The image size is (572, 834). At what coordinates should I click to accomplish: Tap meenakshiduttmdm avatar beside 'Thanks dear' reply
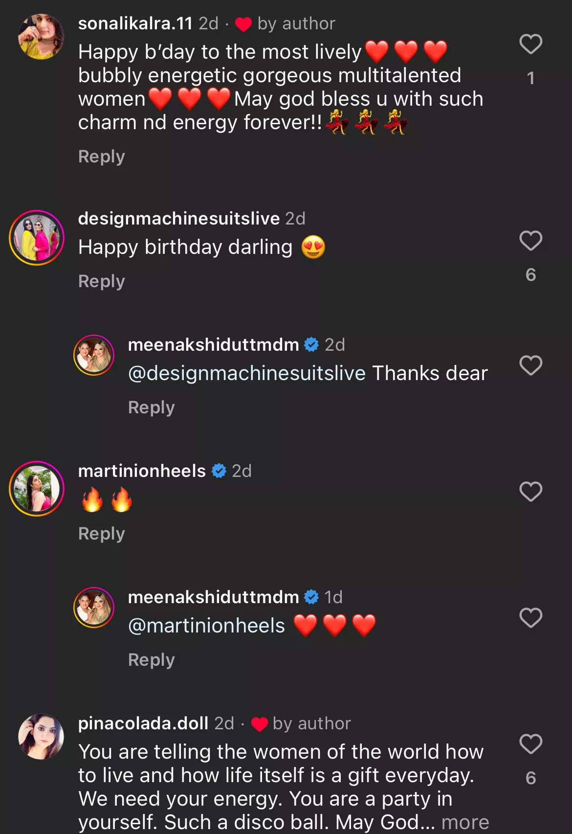[94, 355]
